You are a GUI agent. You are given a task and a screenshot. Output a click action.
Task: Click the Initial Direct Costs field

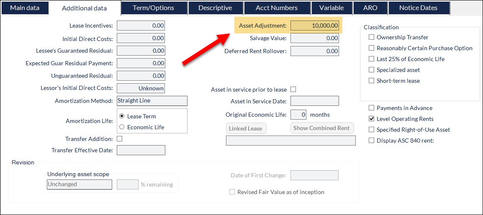pos(141,38)
